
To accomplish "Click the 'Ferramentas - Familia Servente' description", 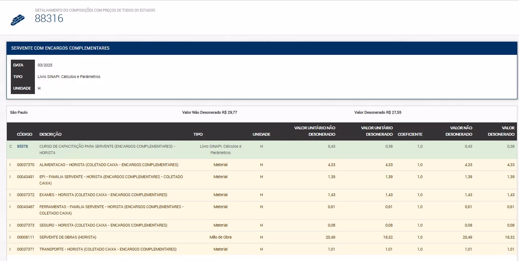I will coord(112,210).
